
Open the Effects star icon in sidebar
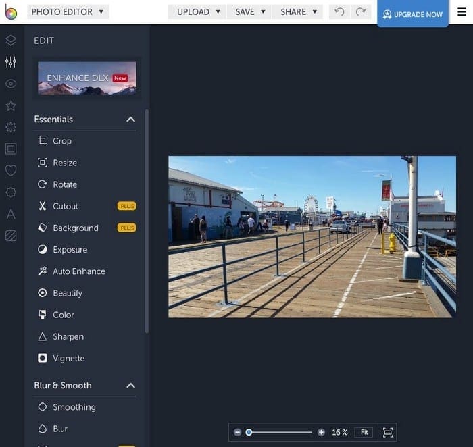(11, 106)
